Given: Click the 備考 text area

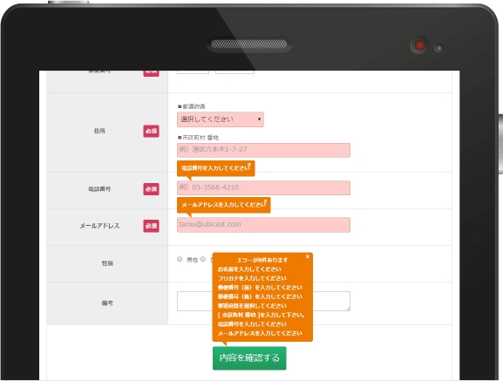Looking at the screenshot, I should click(263, 301).
